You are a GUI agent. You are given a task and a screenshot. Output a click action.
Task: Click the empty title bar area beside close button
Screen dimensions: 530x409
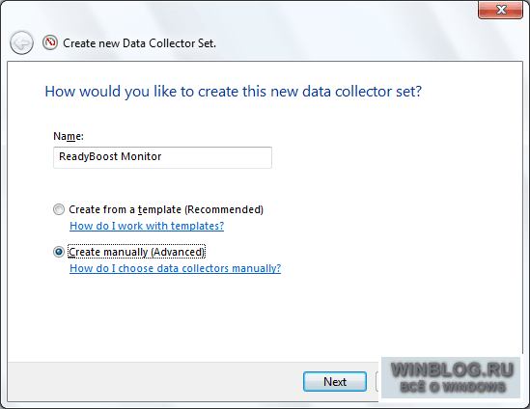[338, 14]
